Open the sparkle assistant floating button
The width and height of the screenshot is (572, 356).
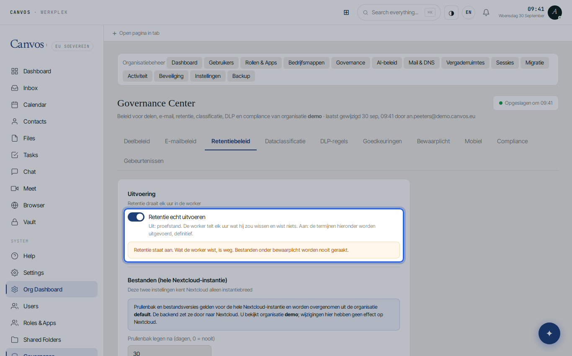549,333
